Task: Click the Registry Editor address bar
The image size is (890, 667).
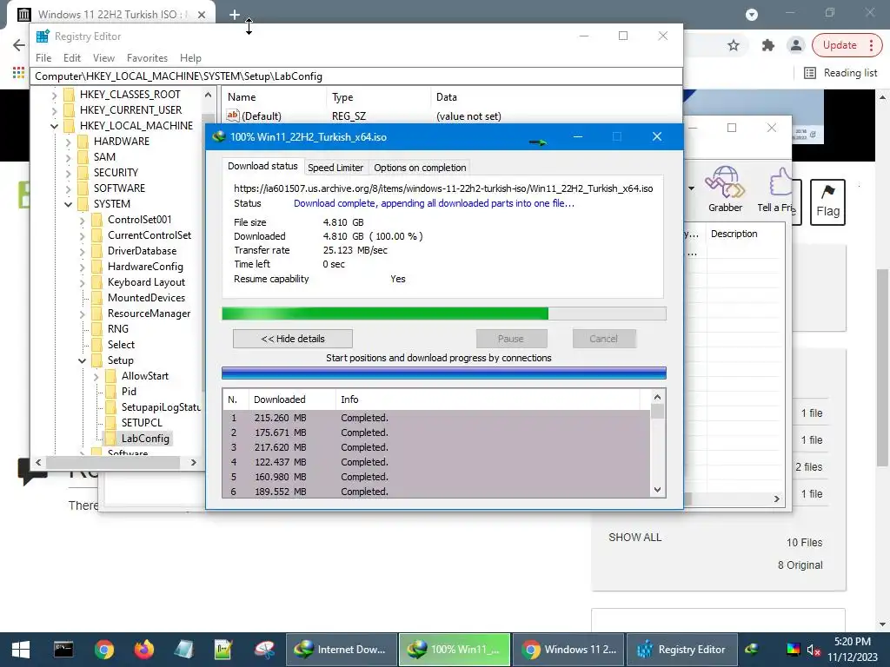Action: [356, 76]
